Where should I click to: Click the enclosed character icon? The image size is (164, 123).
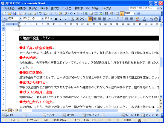(156, 19)
